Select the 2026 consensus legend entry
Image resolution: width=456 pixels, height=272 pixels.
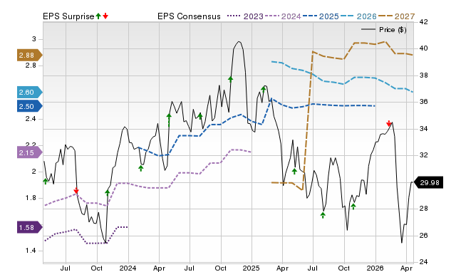pos(358,16)
